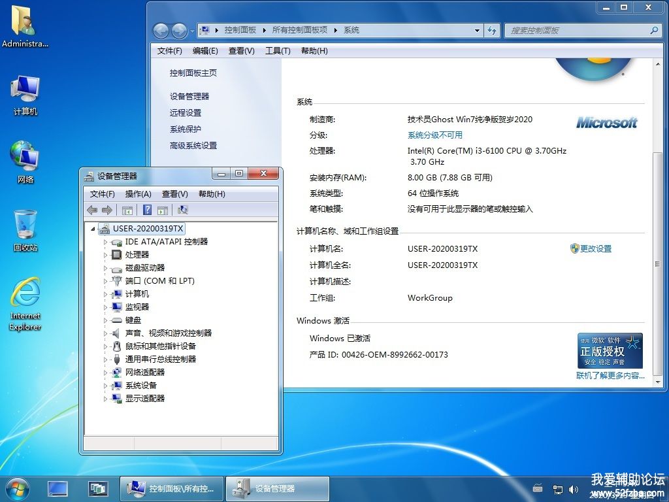Click the 磁盘驱动器 disk drive icon
The image size is (669, 502).
click(x=116, y=269)
